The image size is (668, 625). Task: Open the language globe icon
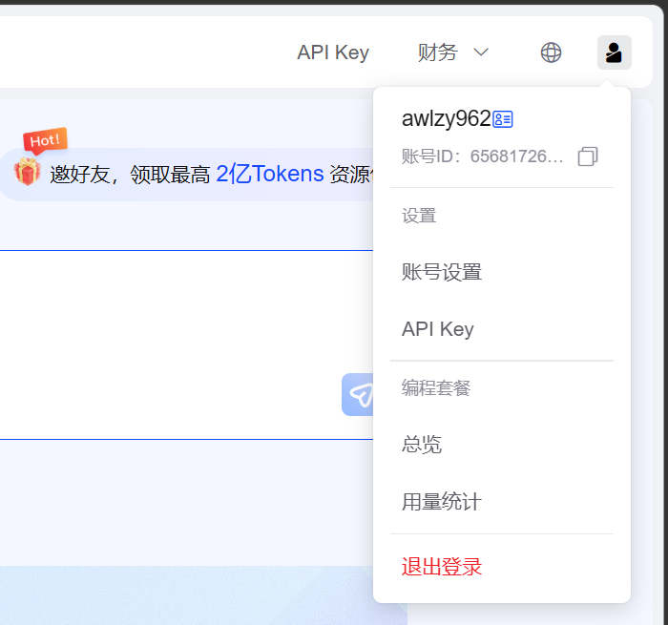(551, 52)
